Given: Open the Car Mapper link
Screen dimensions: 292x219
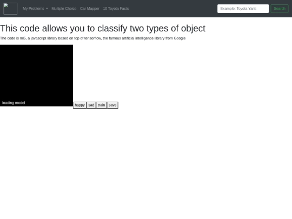Looking at the screenshot, I should click(x=90, y=9).
